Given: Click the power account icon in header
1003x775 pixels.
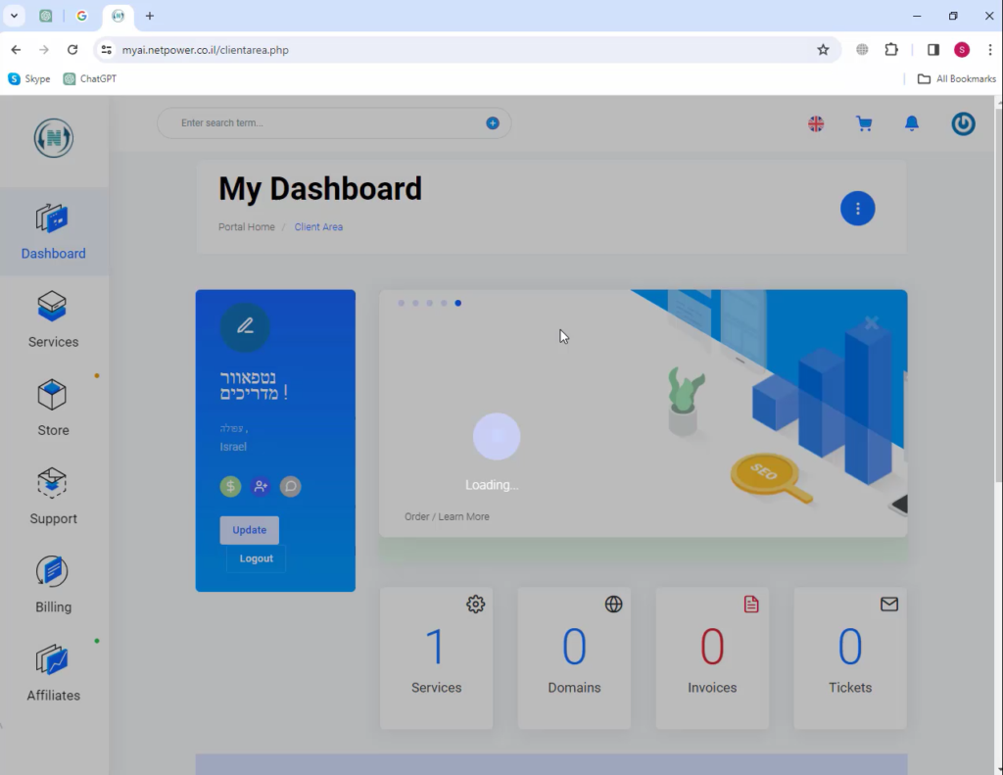Looking at the screenshot, I should tap(963, 123).
